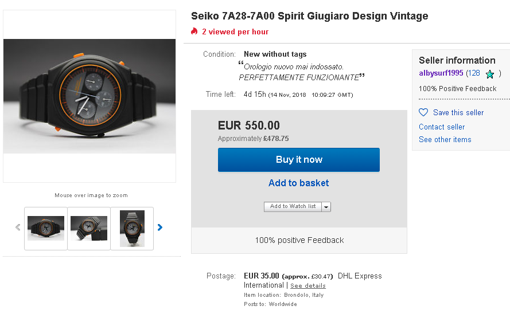Select third upright watch thumbnail

[x=132, y=228]
